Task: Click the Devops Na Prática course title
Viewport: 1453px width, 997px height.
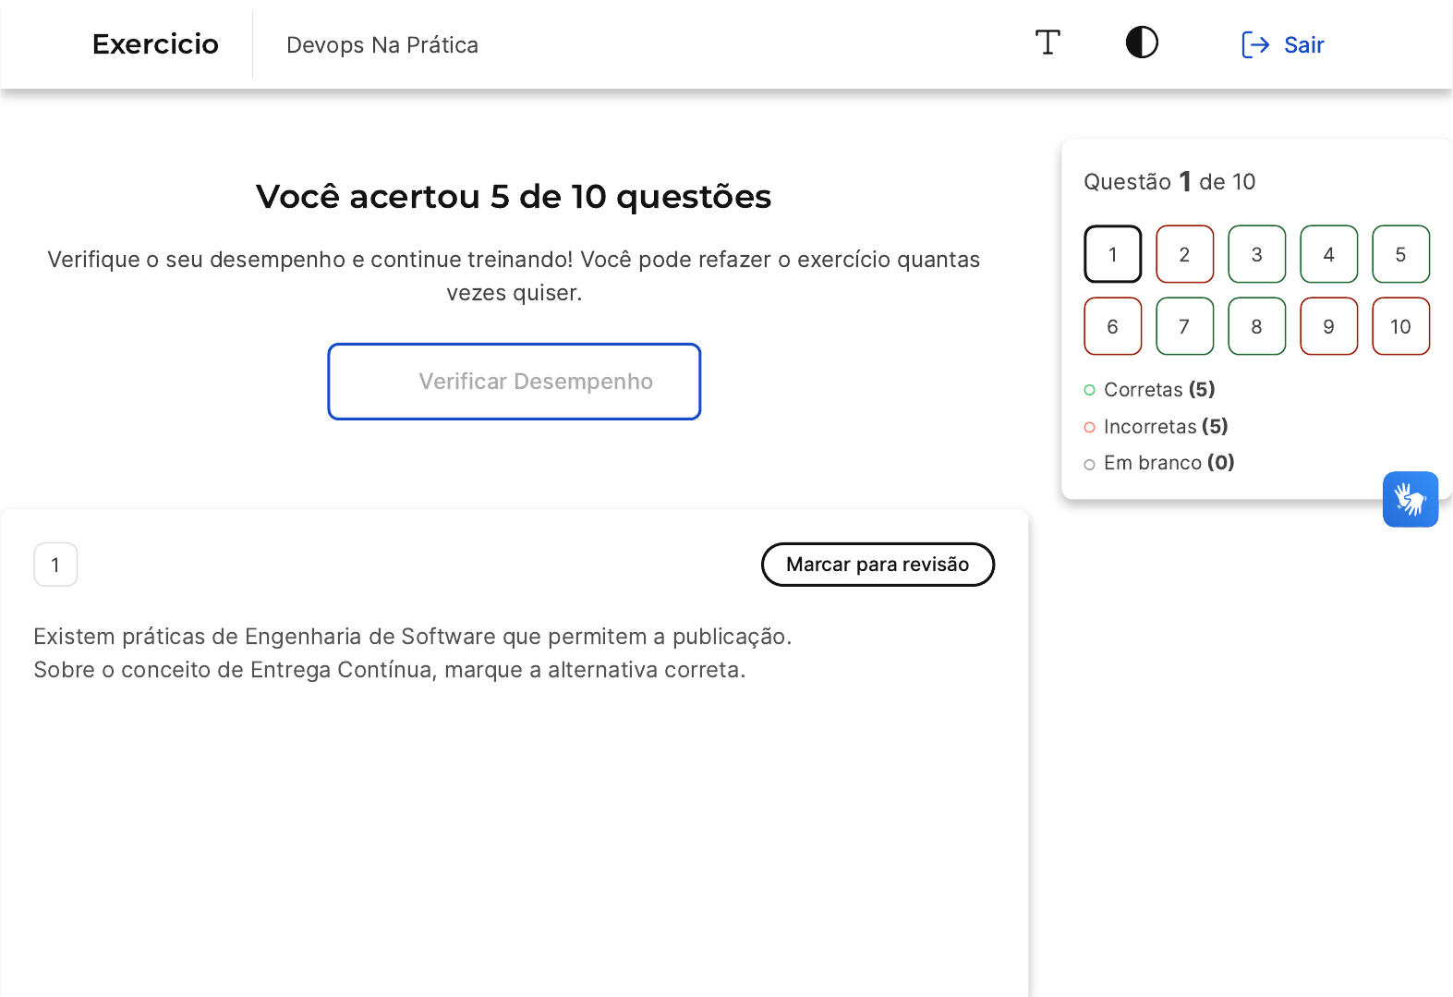Action: point(382,45)
